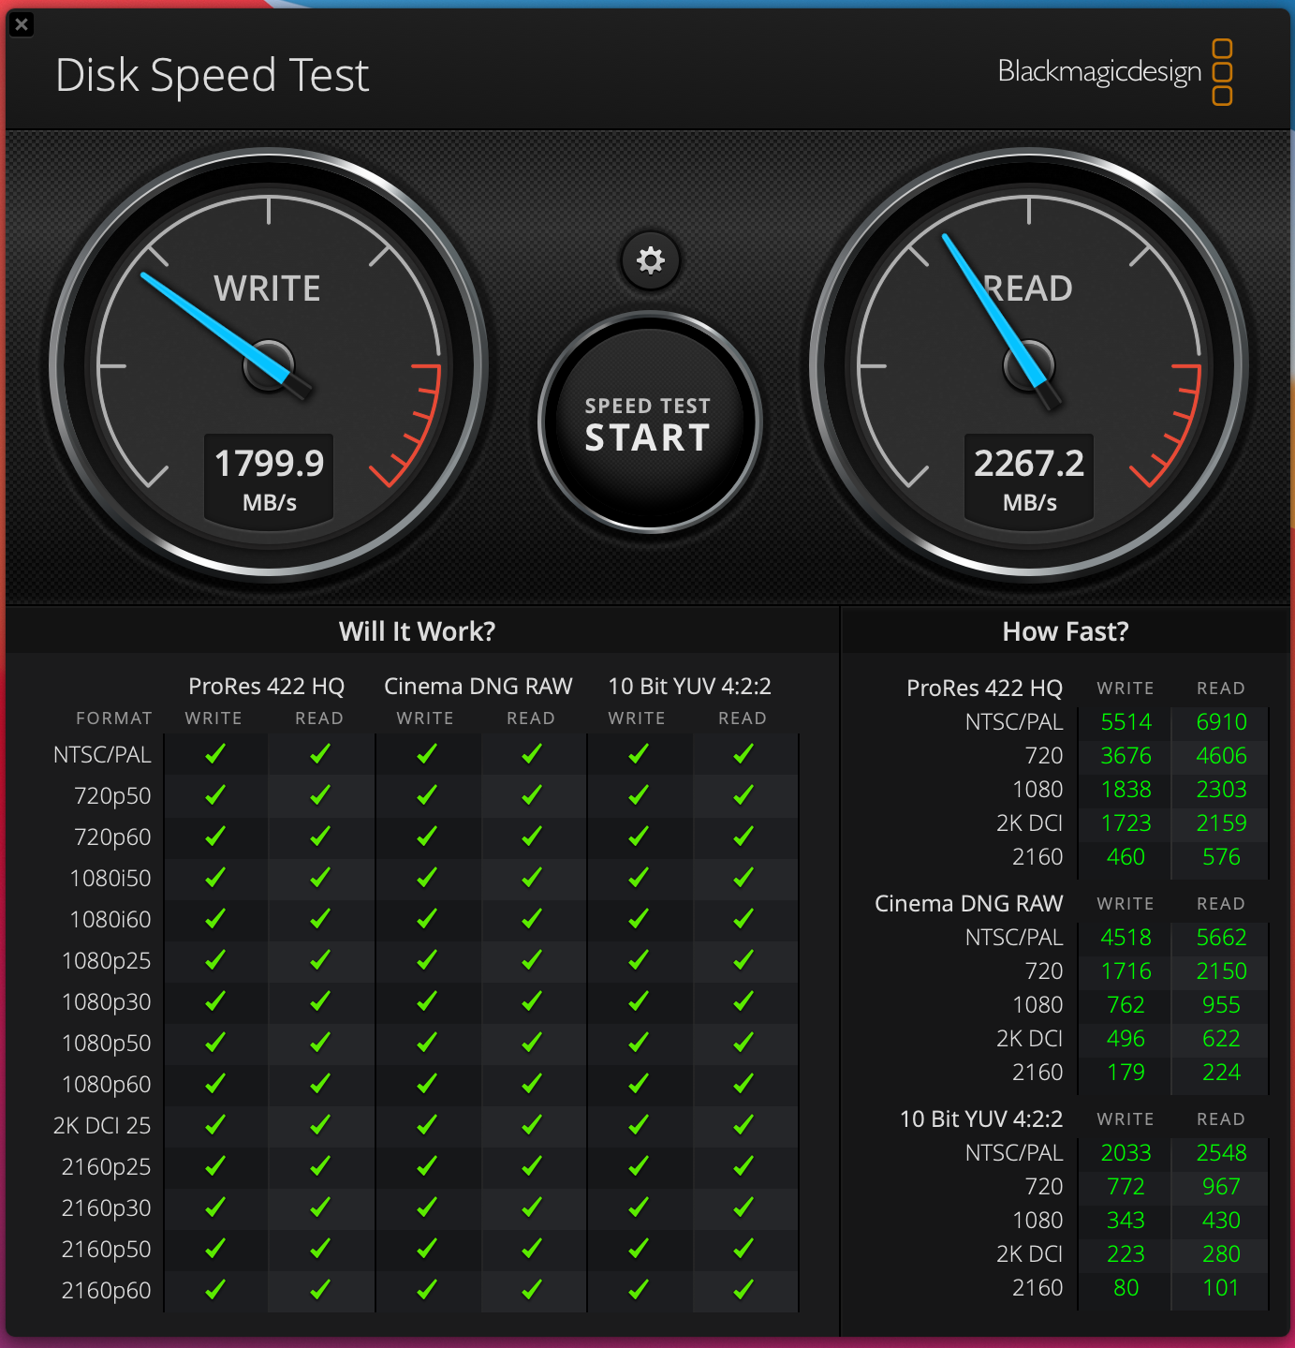Click the FORMAT column header

pos(114,718)
